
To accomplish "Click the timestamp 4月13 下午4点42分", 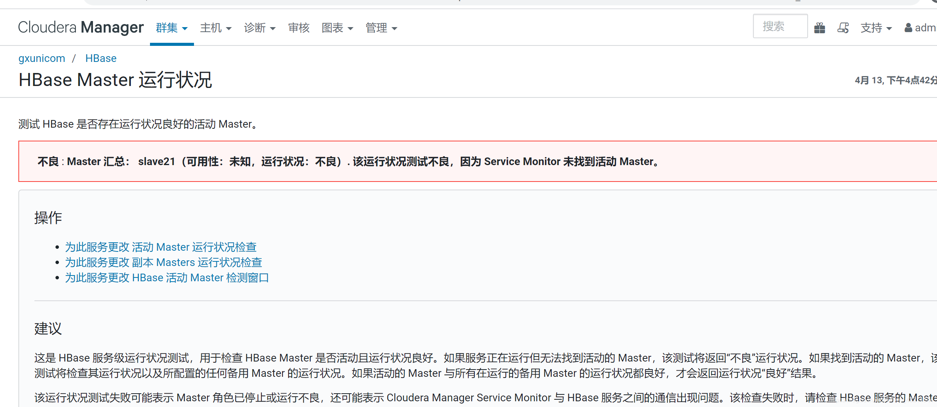I will pos(895,80).
